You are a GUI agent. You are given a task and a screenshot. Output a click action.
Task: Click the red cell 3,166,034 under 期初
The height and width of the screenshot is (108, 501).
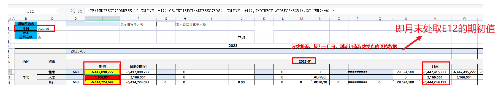point(102,77)
